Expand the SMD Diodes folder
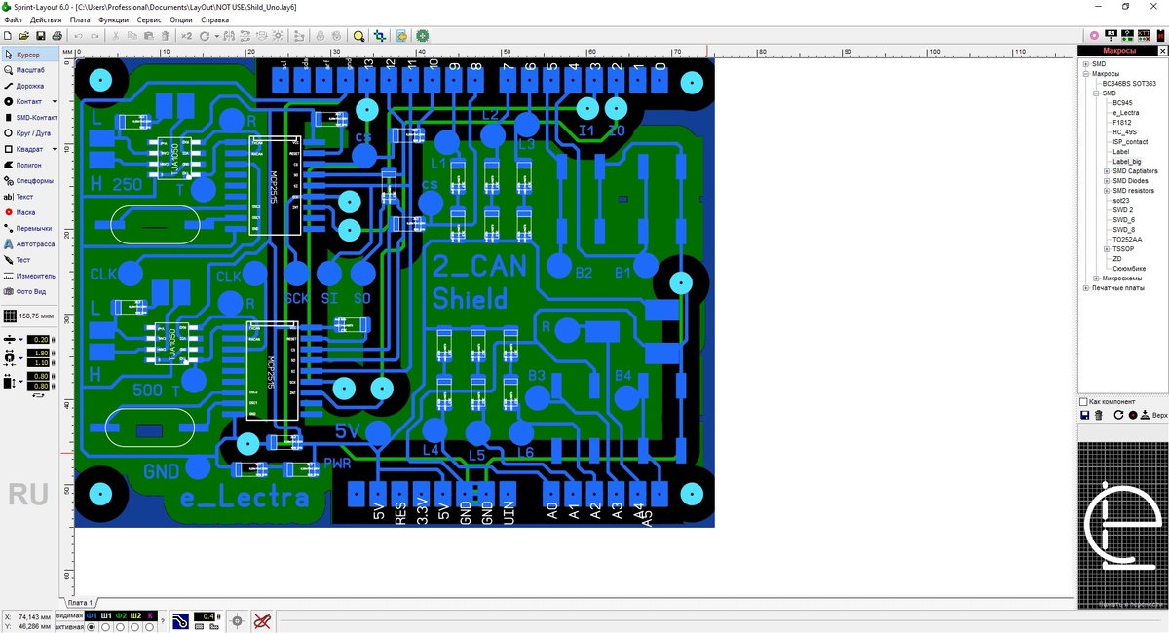 [1107, 180]
